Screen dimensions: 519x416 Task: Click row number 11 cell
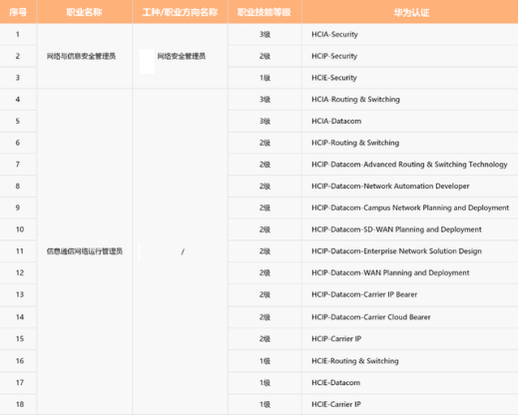coord(18,251)
